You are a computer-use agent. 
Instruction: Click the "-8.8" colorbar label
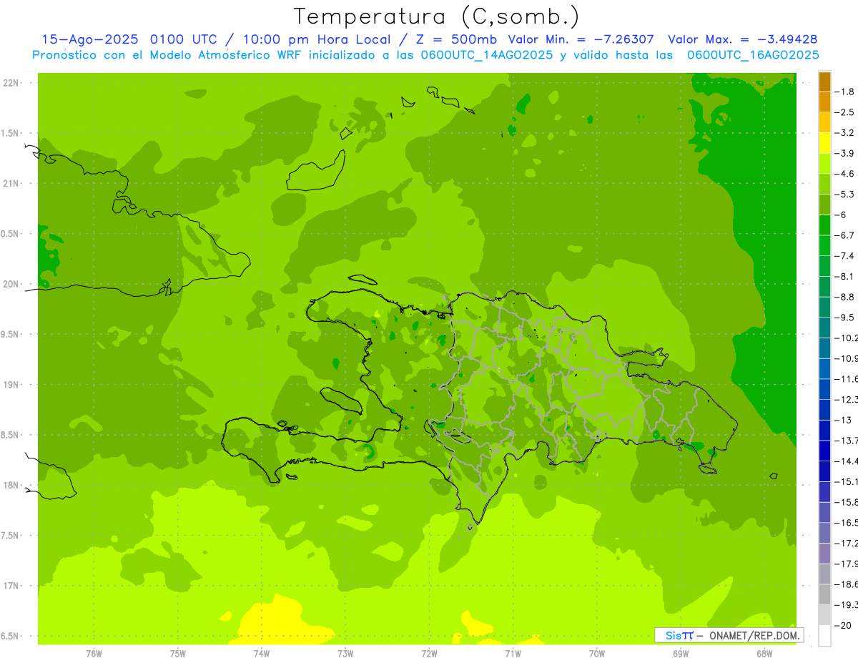point(845,297)
